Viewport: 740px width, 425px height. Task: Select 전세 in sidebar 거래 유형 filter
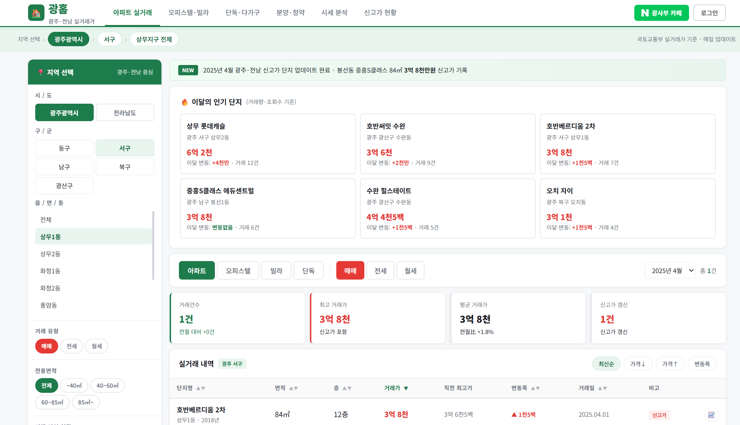[x=72, y=346]
